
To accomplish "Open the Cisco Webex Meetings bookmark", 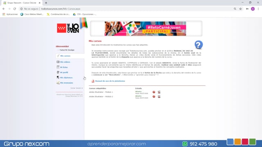I will (x=32, y=14).
